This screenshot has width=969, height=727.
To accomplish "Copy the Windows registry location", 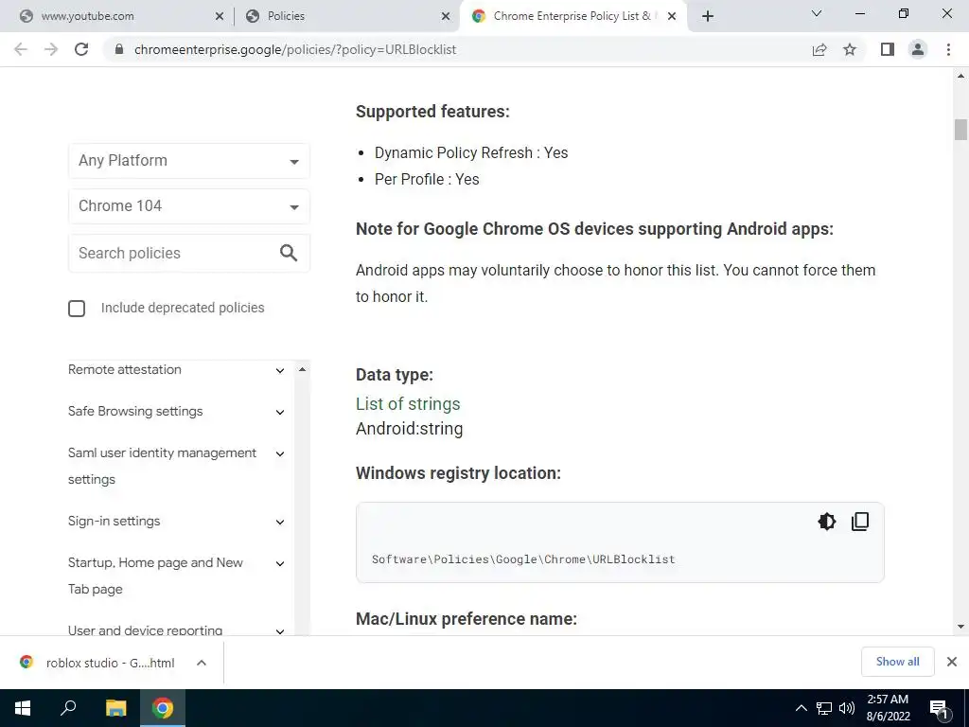I will [860, 522].
